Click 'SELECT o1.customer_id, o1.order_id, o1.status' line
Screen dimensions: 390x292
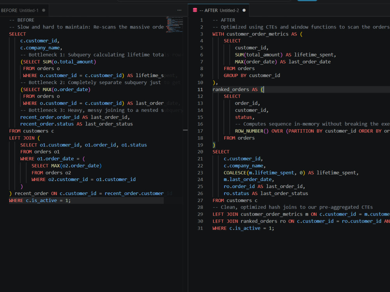pyautogui.click(x=83, y=145)
